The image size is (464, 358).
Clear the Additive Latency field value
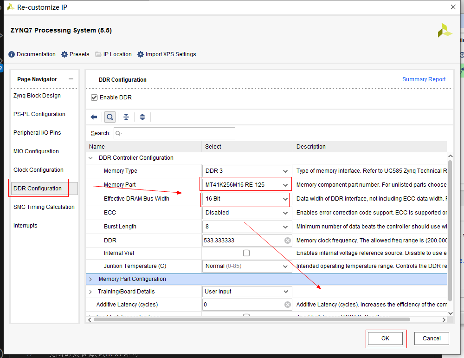click(x=287, y=305)
